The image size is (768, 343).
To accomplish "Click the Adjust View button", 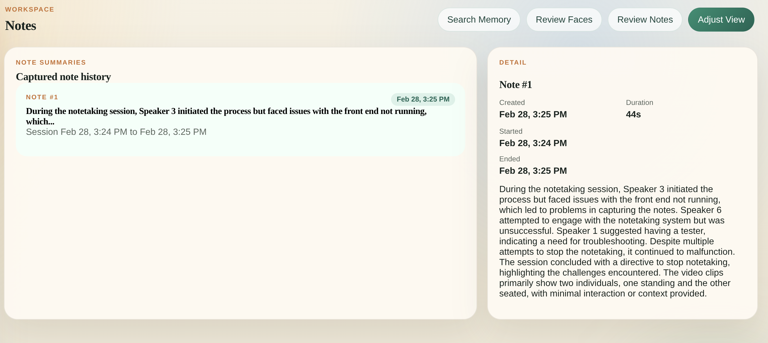I will 721,20.
